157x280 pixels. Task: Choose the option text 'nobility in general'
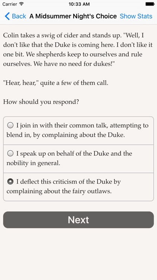pyautogui.click(x=33, y=163)
